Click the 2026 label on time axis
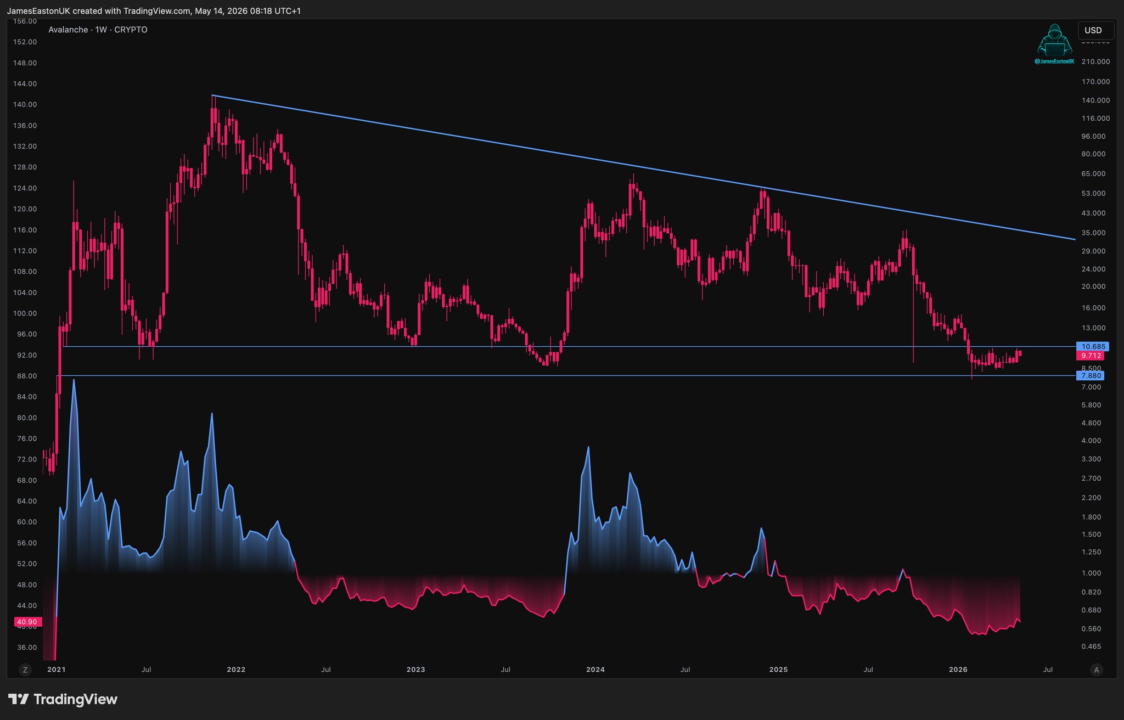 (x=958, y=670)
